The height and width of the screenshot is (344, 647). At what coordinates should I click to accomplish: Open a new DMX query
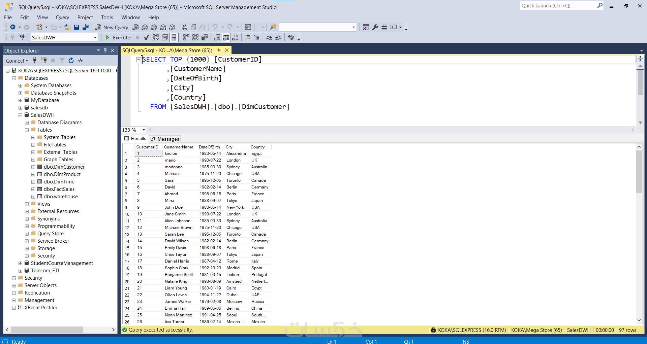(154, 27)
